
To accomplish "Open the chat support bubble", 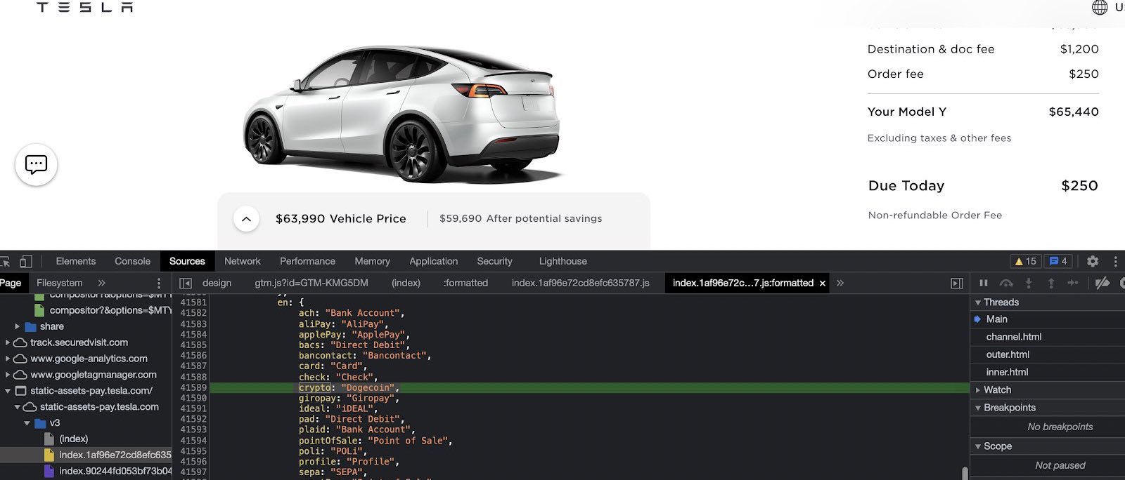I will click(36, 165).
